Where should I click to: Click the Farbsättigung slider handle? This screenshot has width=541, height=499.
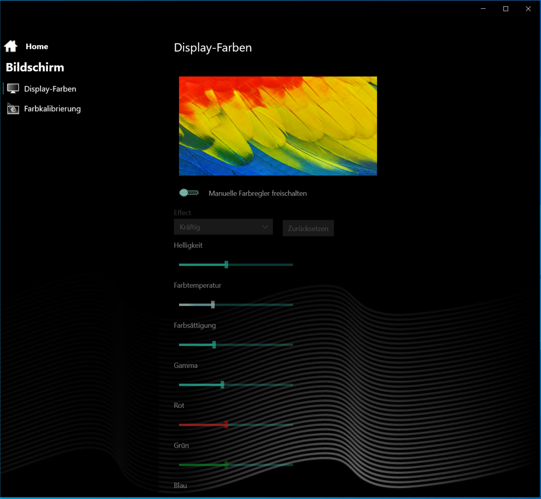214,345
